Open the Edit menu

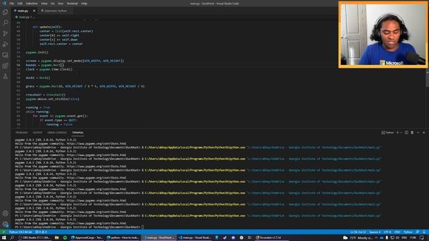pos(20,3)
